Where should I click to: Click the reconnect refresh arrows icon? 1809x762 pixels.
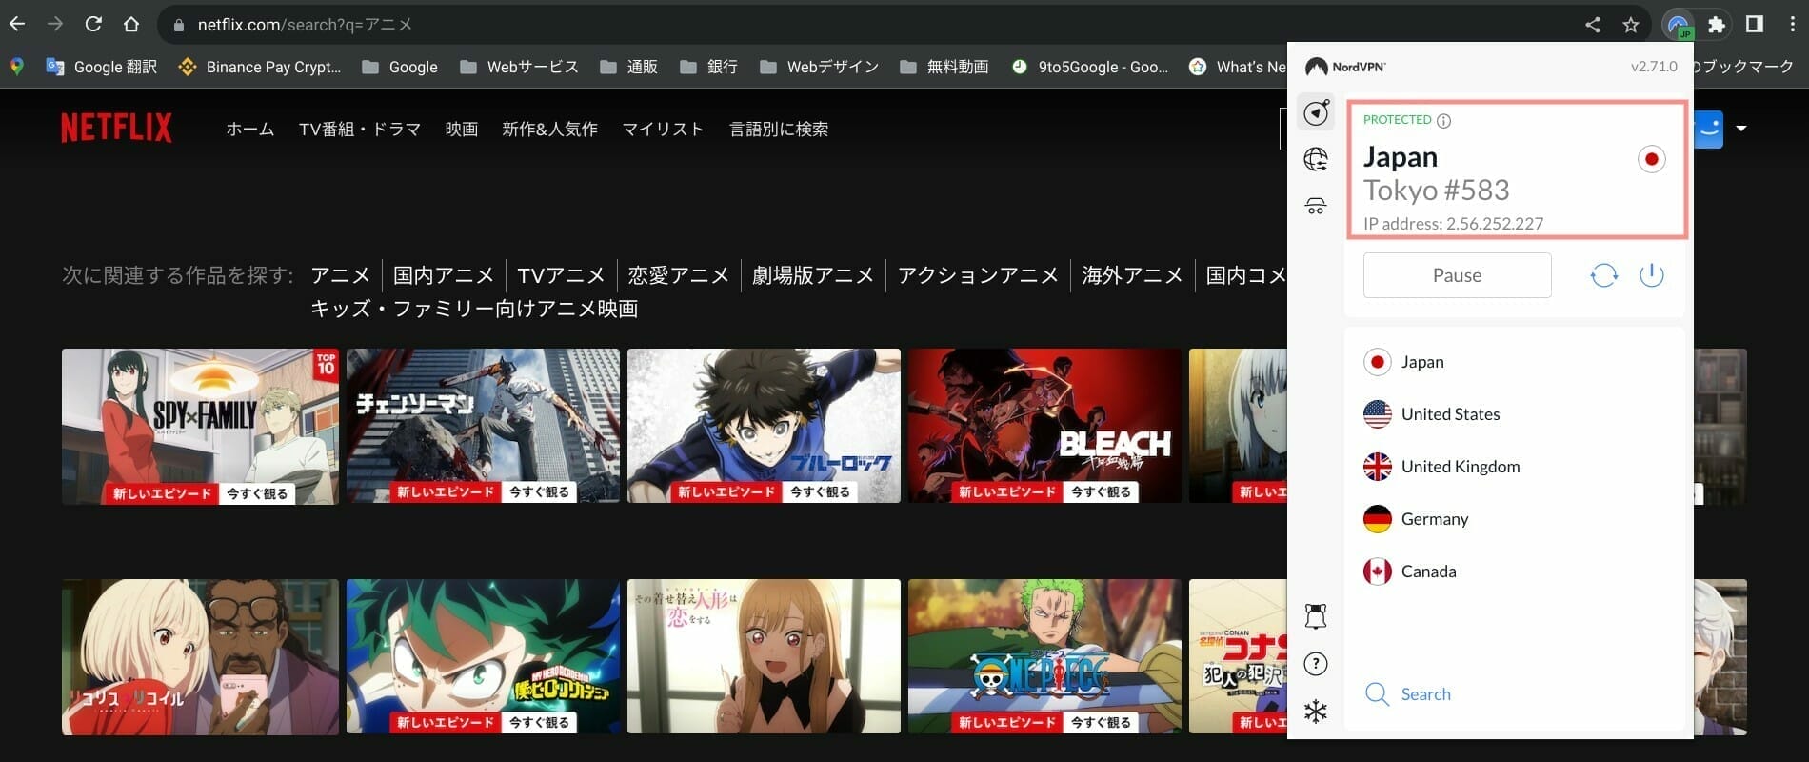[x=1604, y=275]
